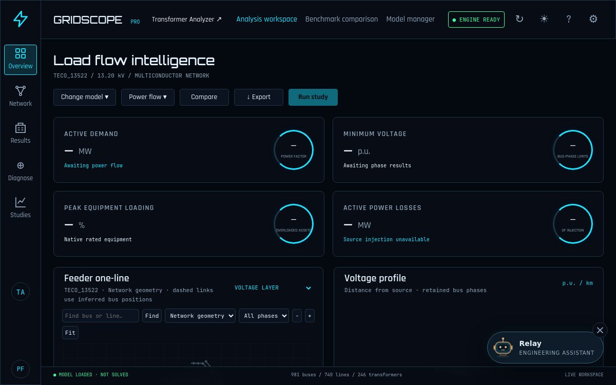Open the Network geometry dropdown
The width and height of the screenshot is (616, 385).
pyautogui.click(x=200, y=316)
